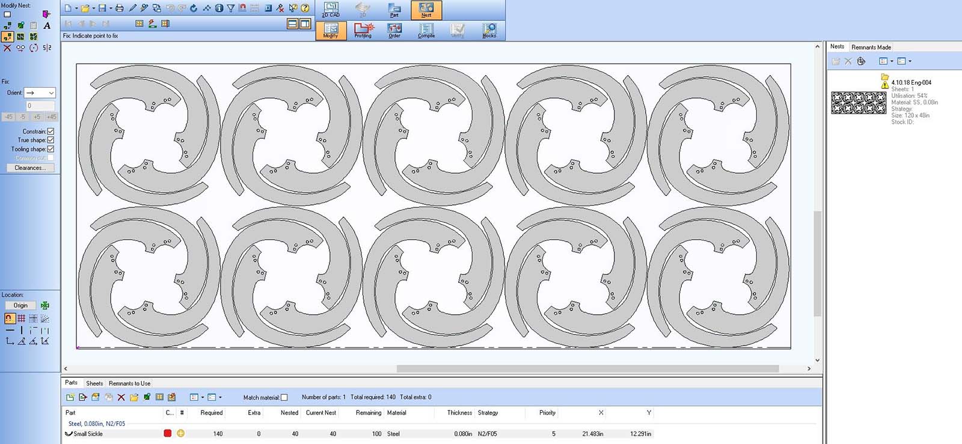
Task: Click the Clearances... button
Action: pyautogui.click(x=30, y=168)
